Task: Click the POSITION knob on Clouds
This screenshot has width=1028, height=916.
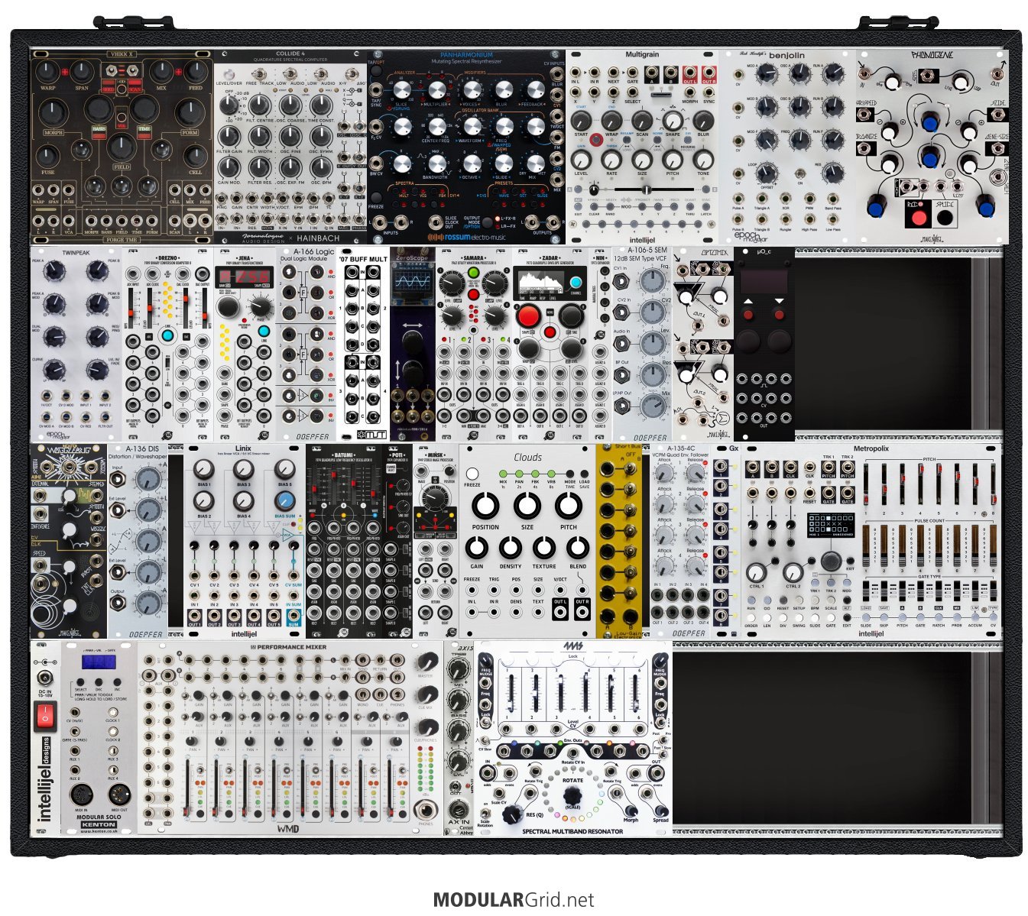Action: tap(485, 506)
